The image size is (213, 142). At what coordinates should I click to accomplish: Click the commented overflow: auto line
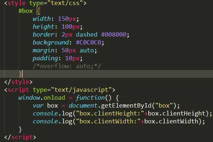pyautogui.click(x=67, y=66)
